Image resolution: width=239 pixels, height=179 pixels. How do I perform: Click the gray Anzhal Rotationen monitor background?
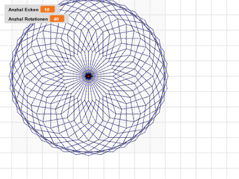pyautogui.click(x=36, y=19)
